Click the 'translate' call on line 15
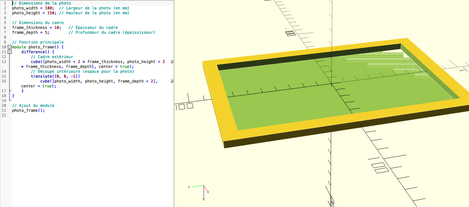This screenshot has height=207, width=469. coord(41,76)
